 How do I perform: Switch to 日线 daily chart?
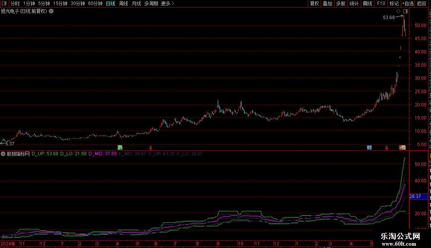(111, 3)
